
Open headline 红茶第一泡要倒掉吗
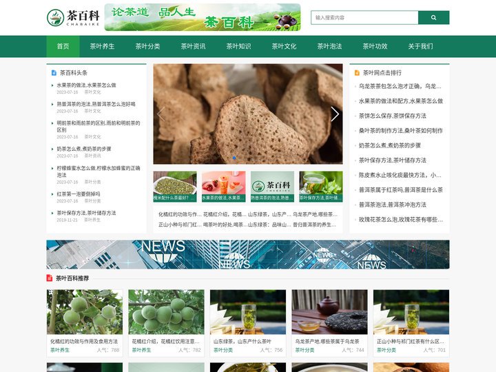(79, 194)
